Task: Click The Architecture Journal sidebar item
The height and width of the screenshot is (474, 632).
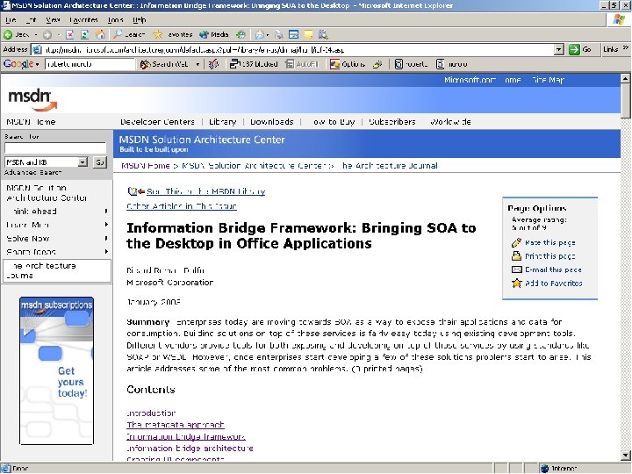Action: point(56,270)
